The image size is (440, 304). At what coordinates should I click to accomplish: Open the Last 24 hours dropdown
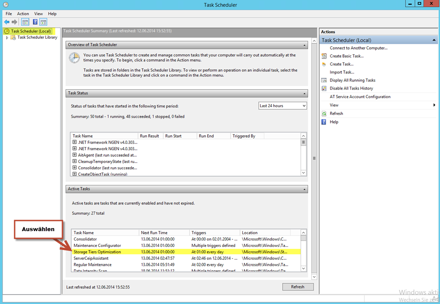(x=283, y=106)
